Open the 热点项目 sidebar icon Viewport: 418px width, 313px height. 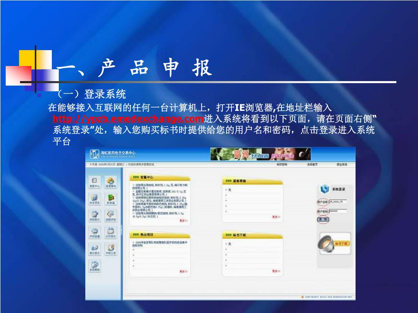click(94, 199)
